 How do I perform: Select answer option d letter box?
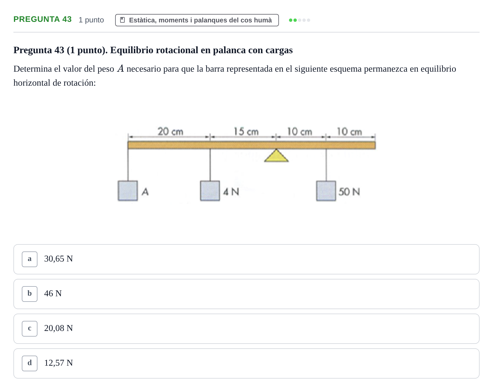(30, 363)
